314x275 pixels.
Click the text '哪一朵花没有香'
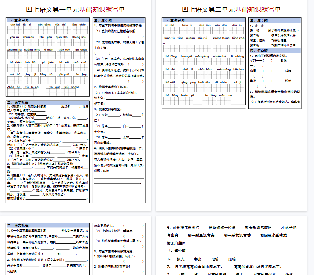(237, 235)
